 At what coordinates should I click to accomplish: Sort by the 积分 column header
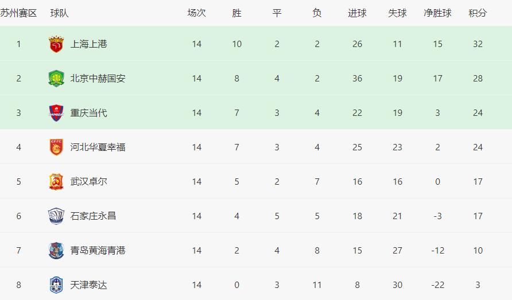(x=478, y=13)
